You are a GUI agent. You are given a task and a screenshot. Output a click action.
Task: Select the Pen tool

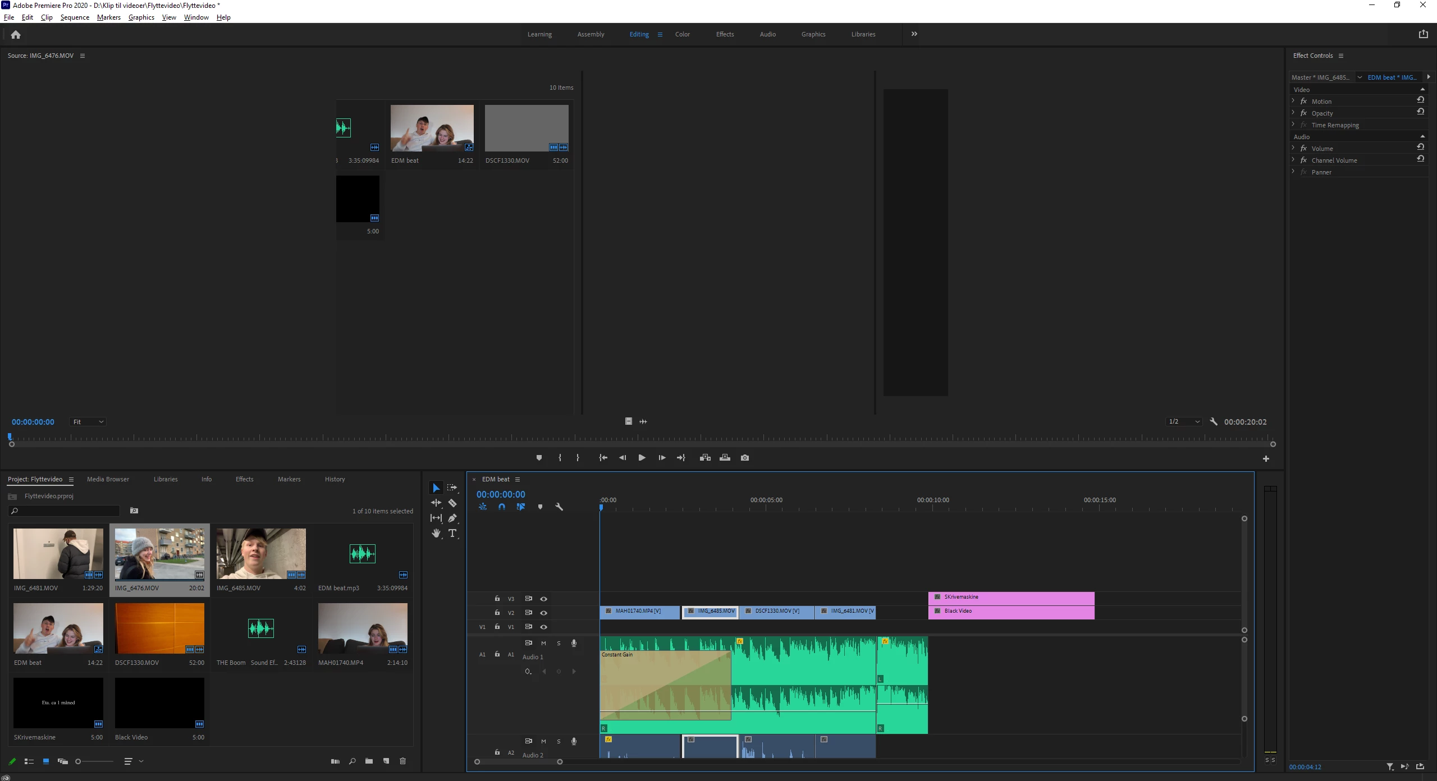pos(452,518)
